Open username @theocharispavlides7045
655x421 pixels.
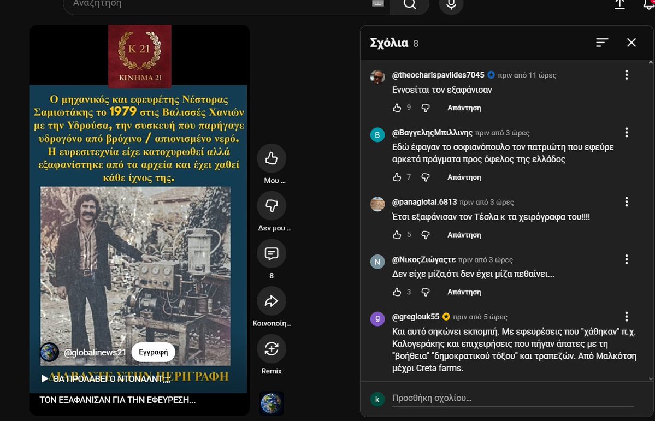tap(438, 75)
